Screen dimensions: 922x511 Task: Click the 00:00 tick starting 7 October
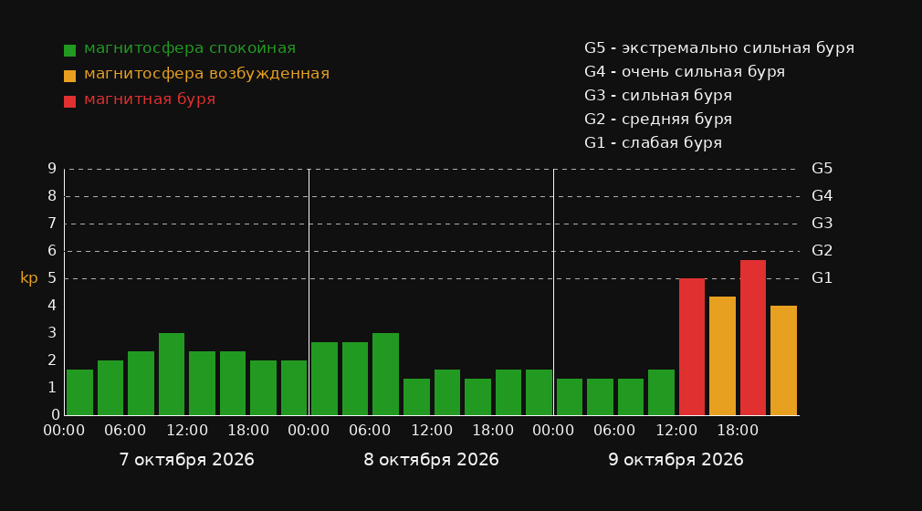[64, 431]
